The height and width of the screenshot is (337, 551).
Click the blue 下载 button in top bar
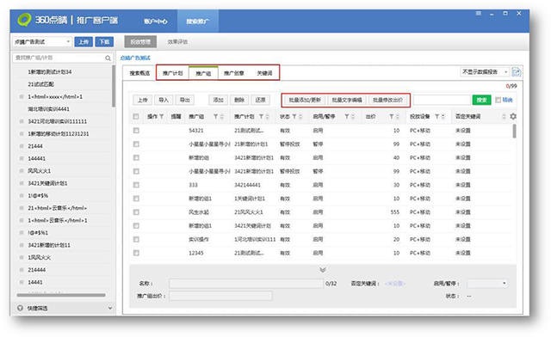pyautogui.click(x=104, y=42)
